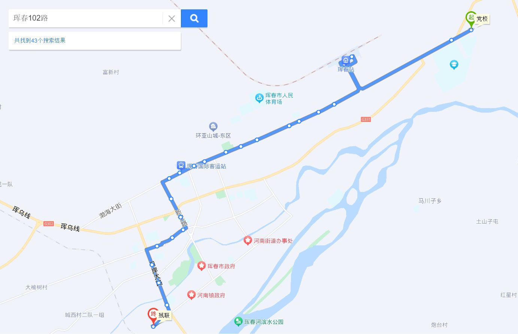The image size is (518, 334).
Task: Click the 党校 stop label
Action: click(x=482, y=19)
